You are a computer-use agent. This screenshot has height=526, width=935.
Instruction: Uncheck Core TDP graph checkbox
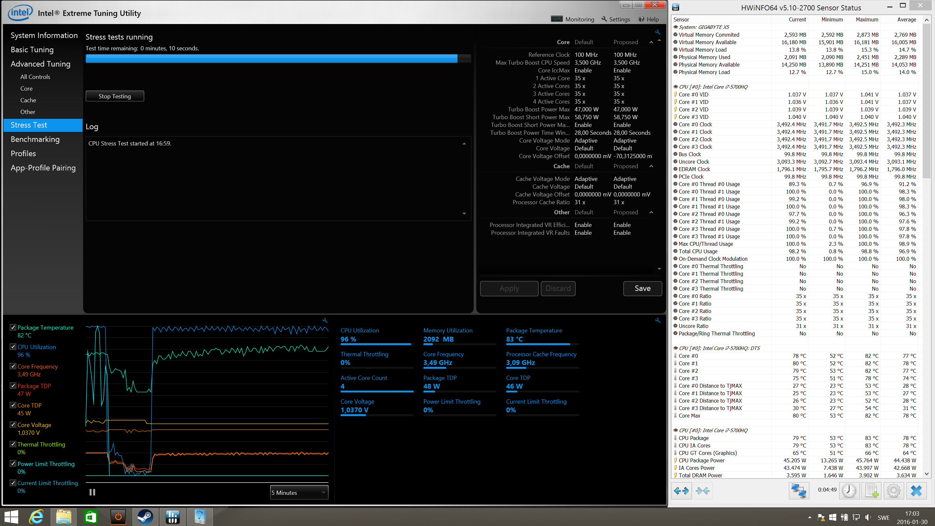click(13, 405)
